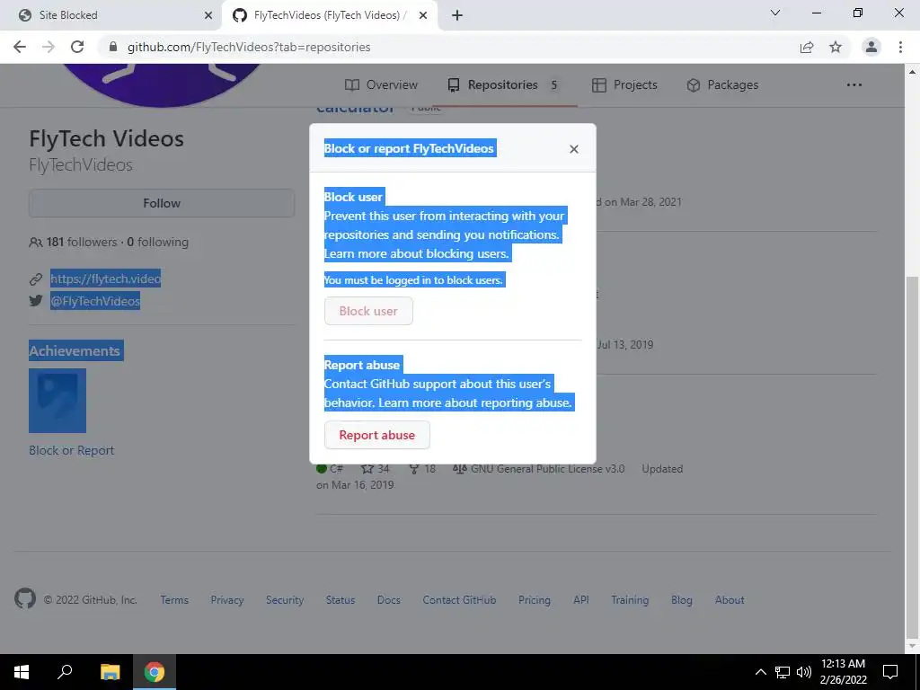Screen dimensions: 920x690
Task: Show hidden system tray icons
Action: [x=760, y=672]
